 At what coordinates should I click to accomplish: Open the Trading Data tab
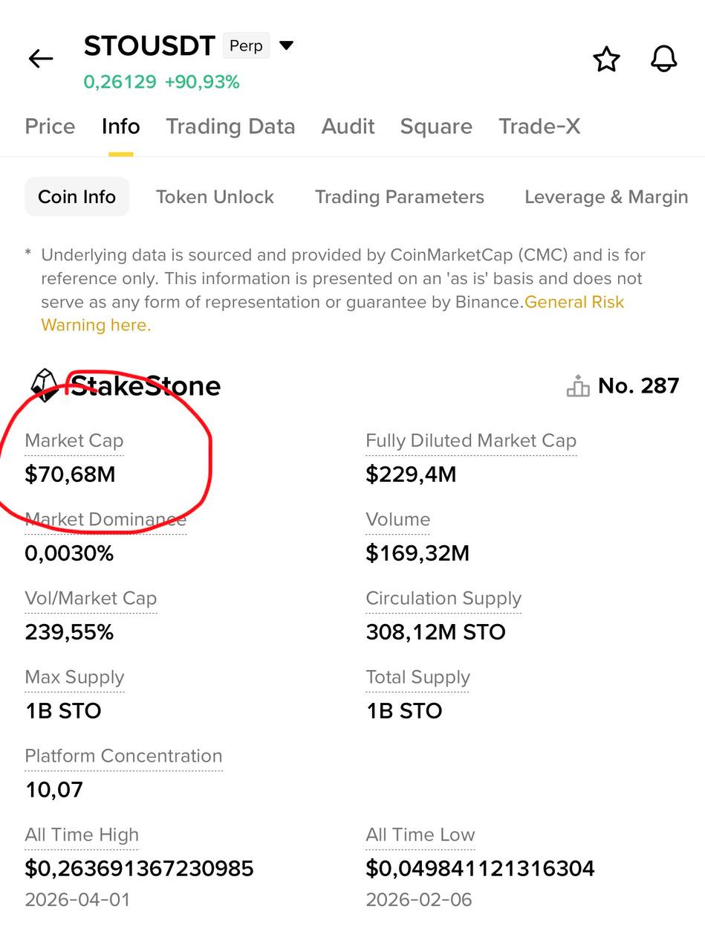(x=230, y=126)
